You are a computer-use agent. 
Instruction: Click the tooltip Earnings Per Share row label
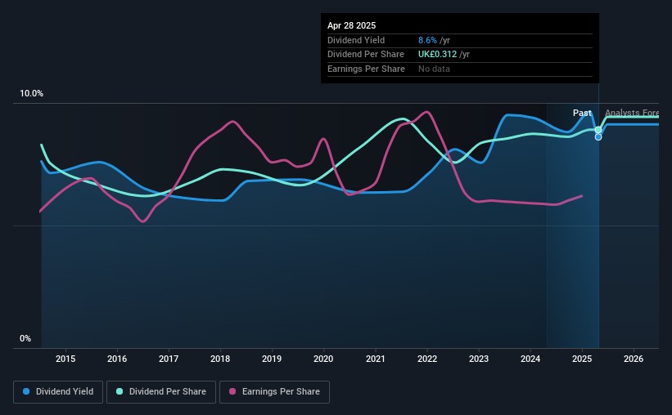(x=366, y=69)
